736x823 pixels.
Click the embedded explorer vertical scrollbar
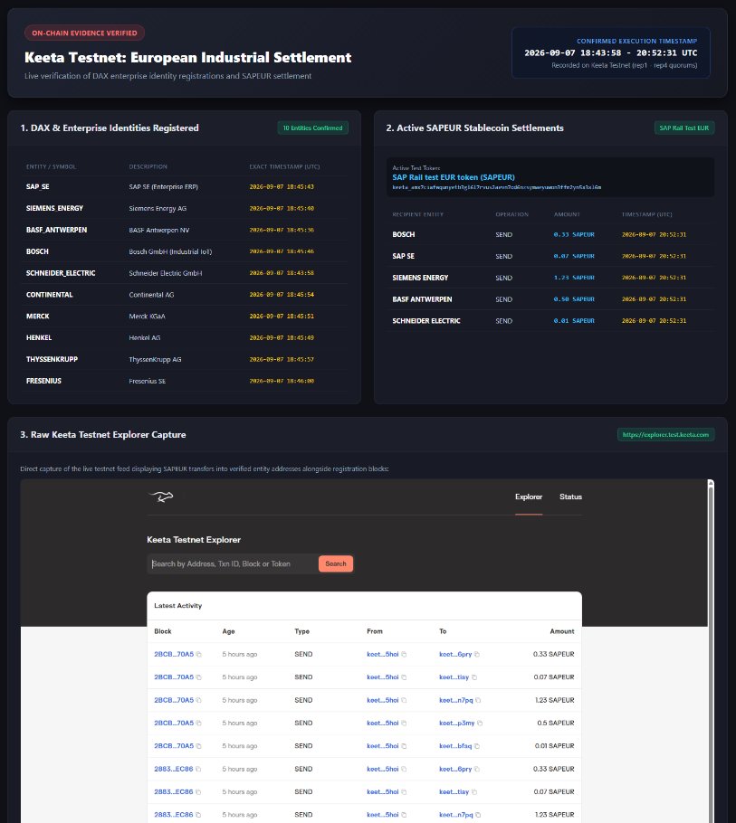coord(711,651)
